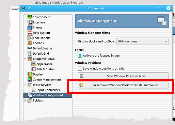Click the Toolbox category icon
This screenshot has height=125, width=175.
(30, 43)
